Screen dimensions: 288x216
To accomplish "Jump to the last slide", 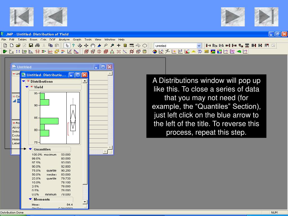I will (x=266, y=17).
